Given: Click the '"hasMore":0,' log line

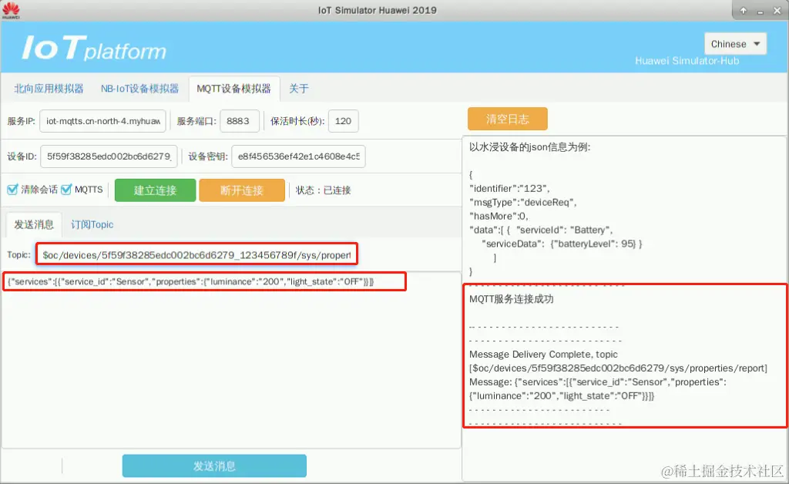Looking at the screenshot, I should [x=499, y=216].
